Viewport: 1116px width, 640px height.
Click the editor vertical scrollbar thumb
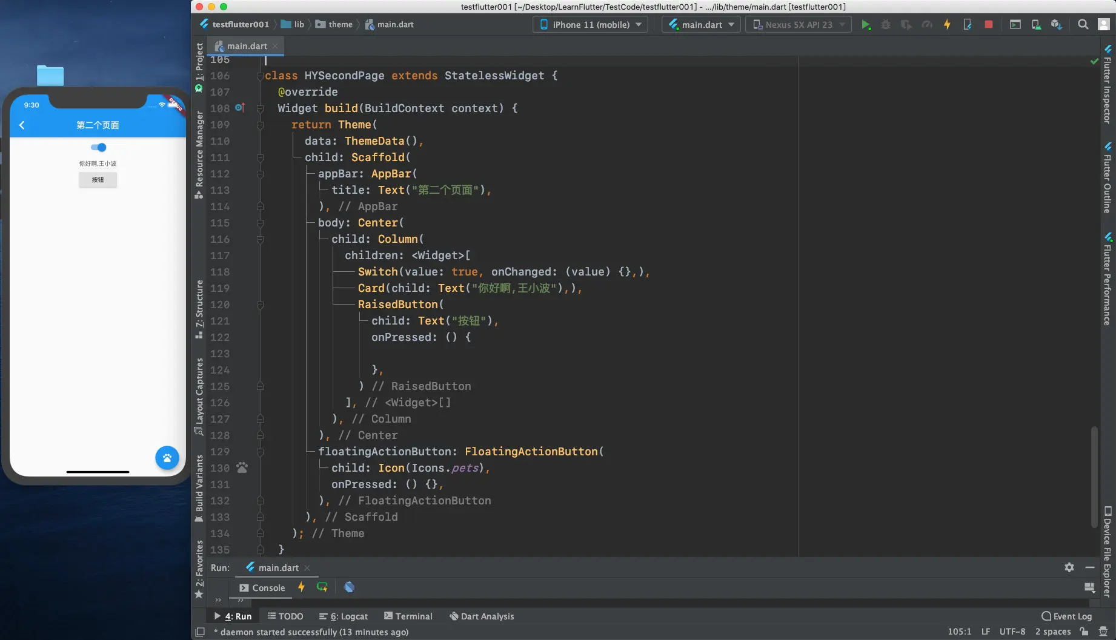pyautogui.click(x=1094, y=476)
